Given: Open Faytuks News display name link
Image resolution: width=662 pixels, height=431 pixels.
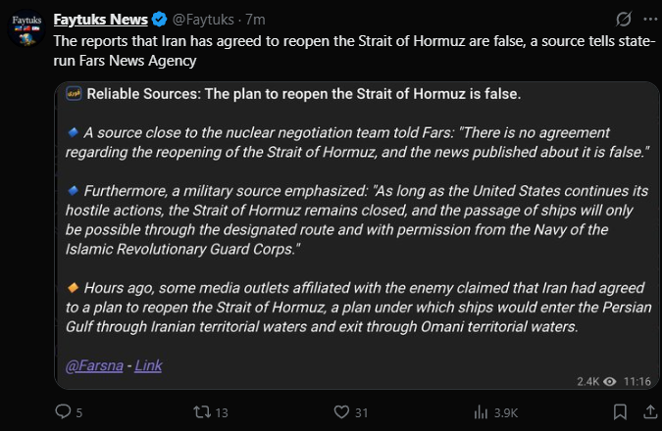Looking at the screenshot, I should pyautogui.click(x=100, y=20).
